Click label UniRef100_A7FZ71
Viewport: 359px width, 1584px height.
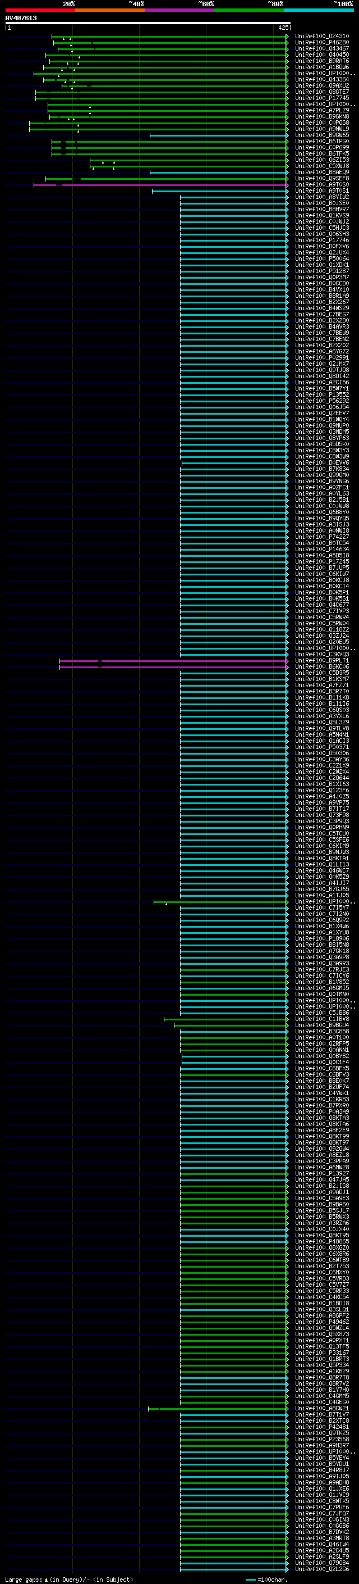pyautogui.click(x=321, y=686)
